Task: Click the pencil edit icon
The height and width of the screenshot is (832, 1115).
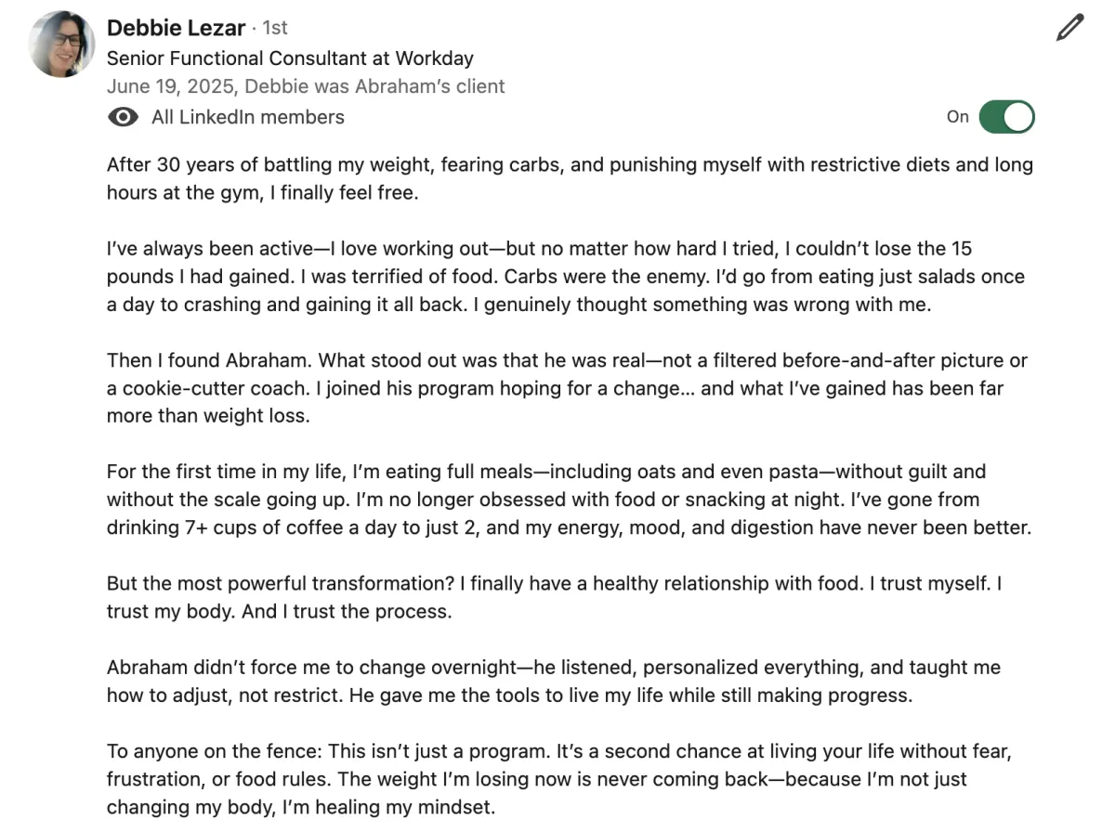Action: click(x=1070, y=28)
